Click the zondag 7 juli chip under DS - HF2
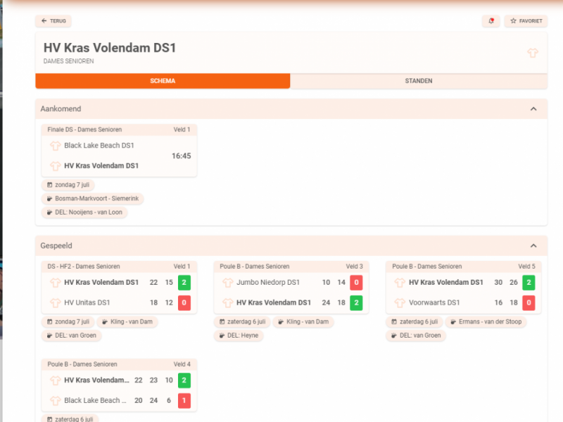 click(68, 321)
